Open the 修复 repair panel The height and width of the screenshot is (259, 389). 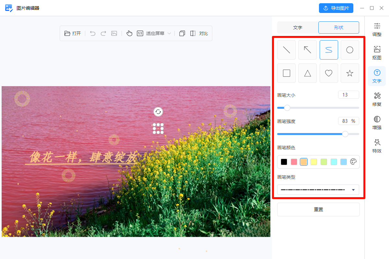[377, 99]
